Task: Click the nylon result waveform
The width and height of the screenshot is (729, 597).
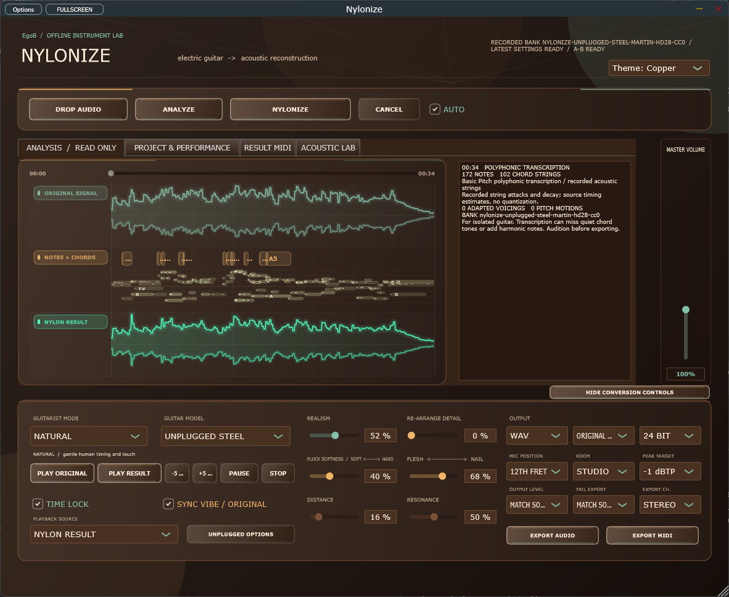Action: tap(273, 340)
